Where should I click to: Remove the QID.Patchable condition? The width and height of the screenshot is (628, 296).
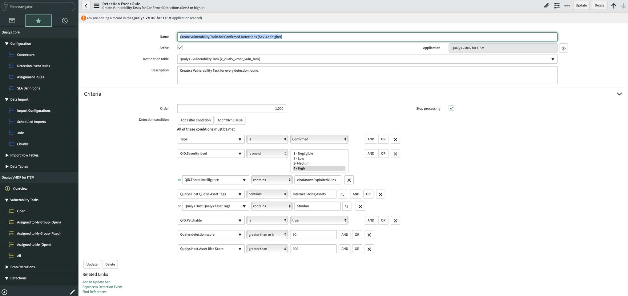click(x=395, y=221)
